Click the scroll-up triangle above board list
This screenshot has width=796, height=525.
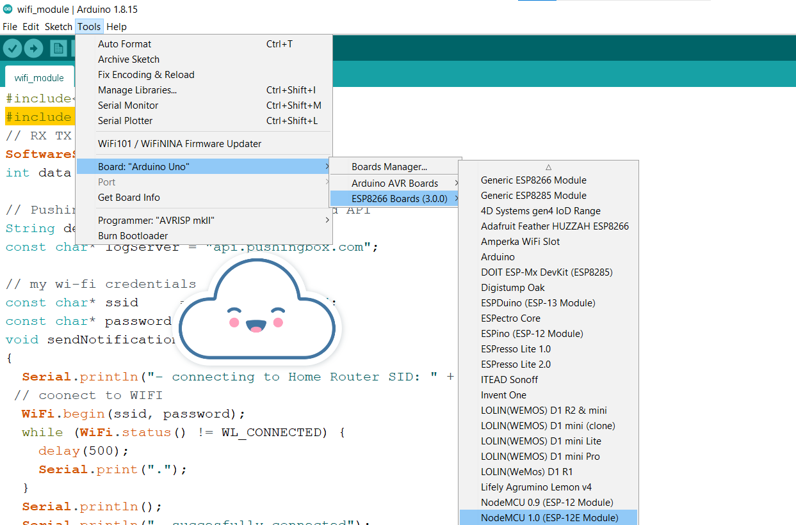tap(549, 167)
